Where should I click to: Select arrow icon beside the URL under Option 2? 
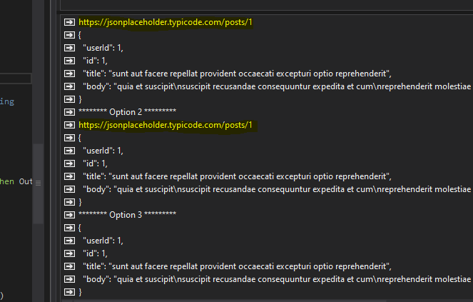[69, 125]
